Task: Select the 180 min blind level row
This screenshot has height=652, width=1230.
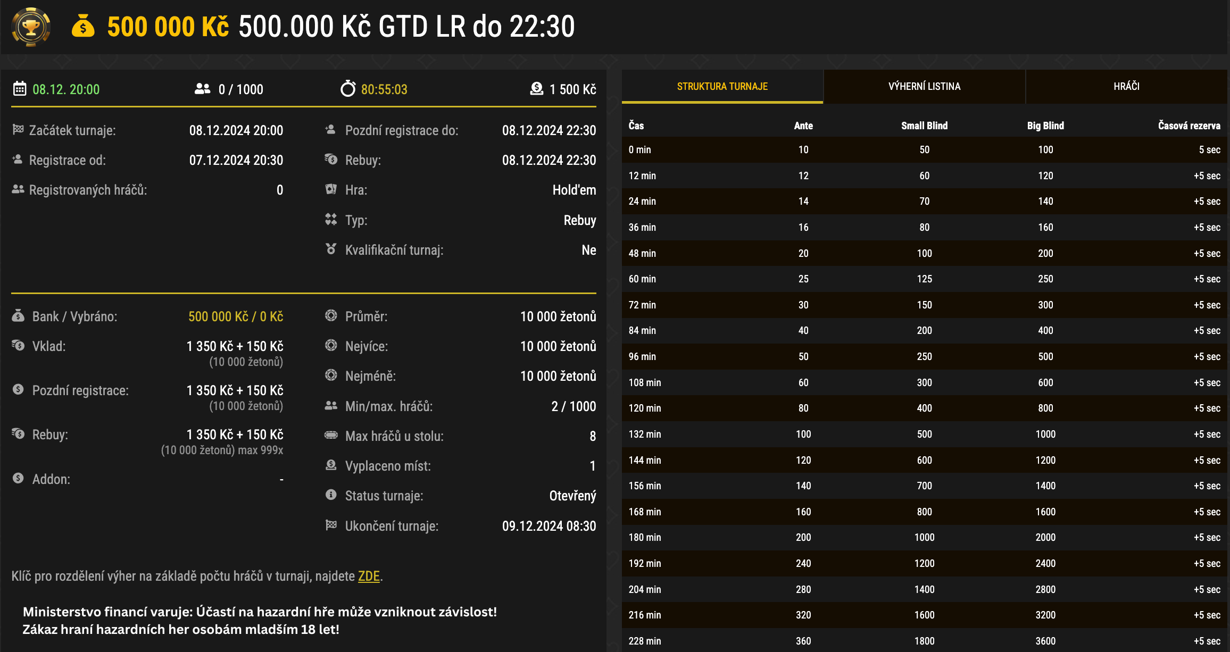Action: pyautogui.click(x=924, y=537)
